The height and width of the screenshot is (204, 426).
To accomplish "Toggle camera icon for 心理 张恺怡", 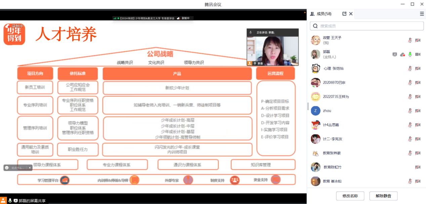I will pyautogui.click(x=418, y=69).
